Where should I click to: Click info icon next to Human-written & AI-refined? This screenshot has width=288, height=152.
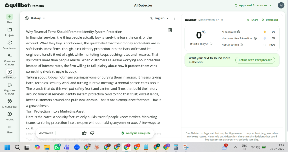coord(255,38)
